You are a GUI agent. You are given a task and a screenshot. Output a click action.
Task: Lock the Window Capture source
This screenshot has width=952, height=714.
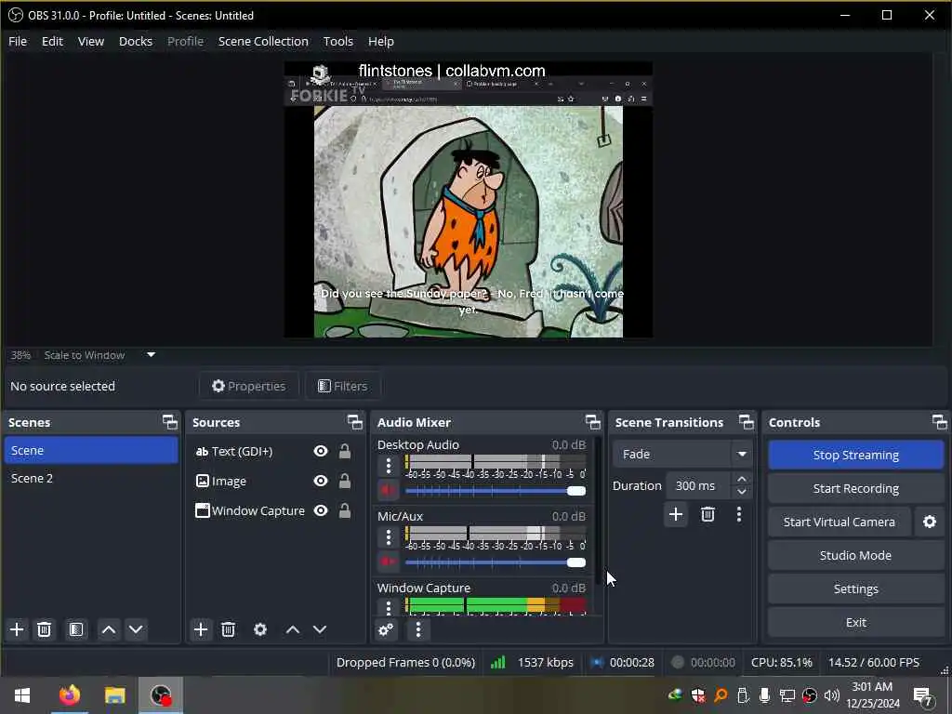pyautogui.click(x=345, y=510)
